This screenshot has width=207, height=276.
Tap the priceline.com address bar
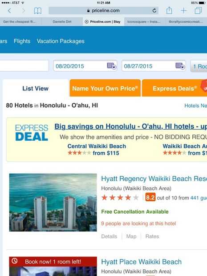[103, 11]
